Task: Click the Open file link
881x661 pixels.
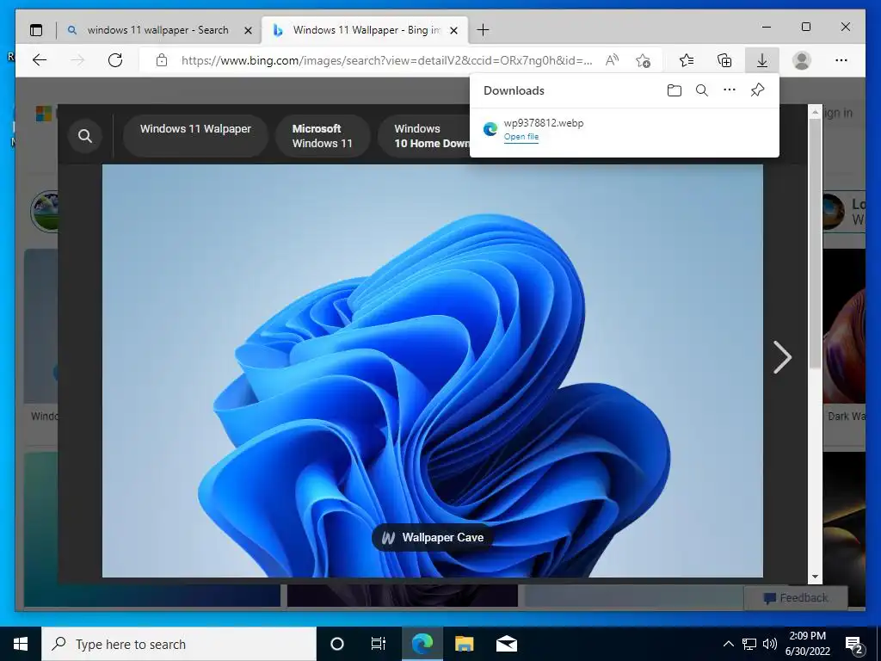Action: [x=521, y=137]
